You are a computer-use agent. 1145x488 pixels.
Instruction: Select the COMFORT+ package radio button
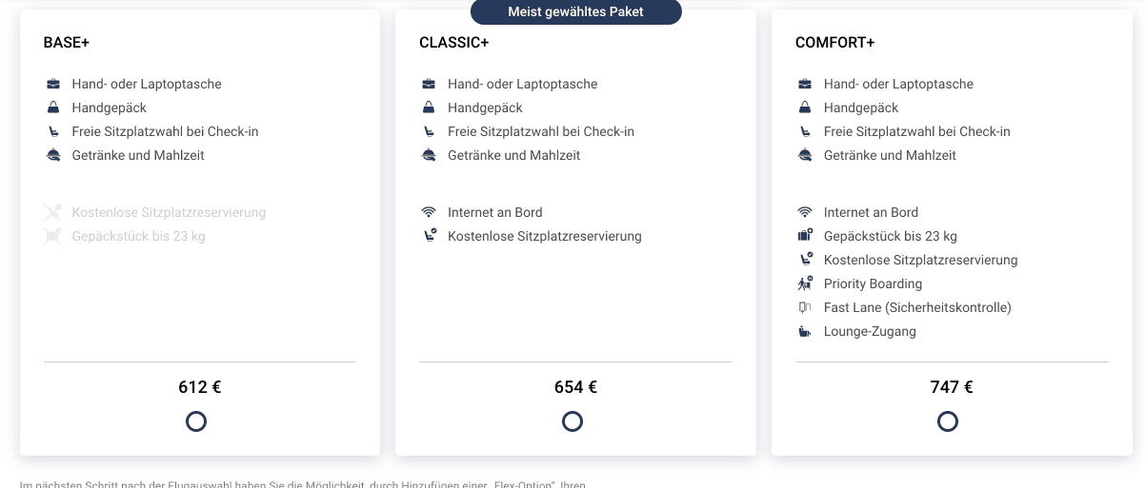coord(948,421)
